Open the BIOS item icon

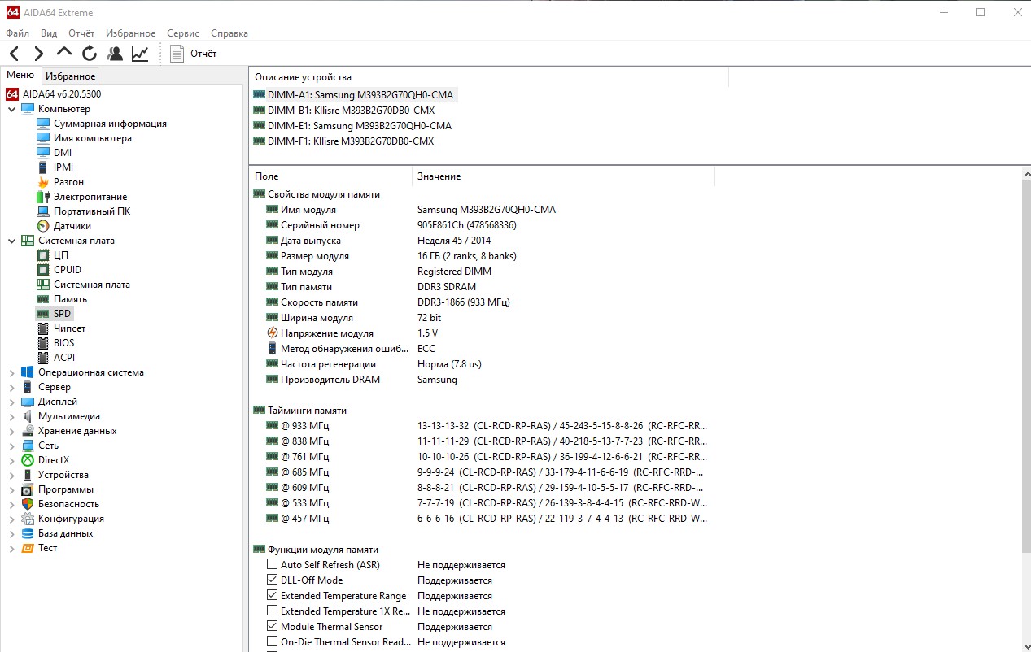[43, 343]
